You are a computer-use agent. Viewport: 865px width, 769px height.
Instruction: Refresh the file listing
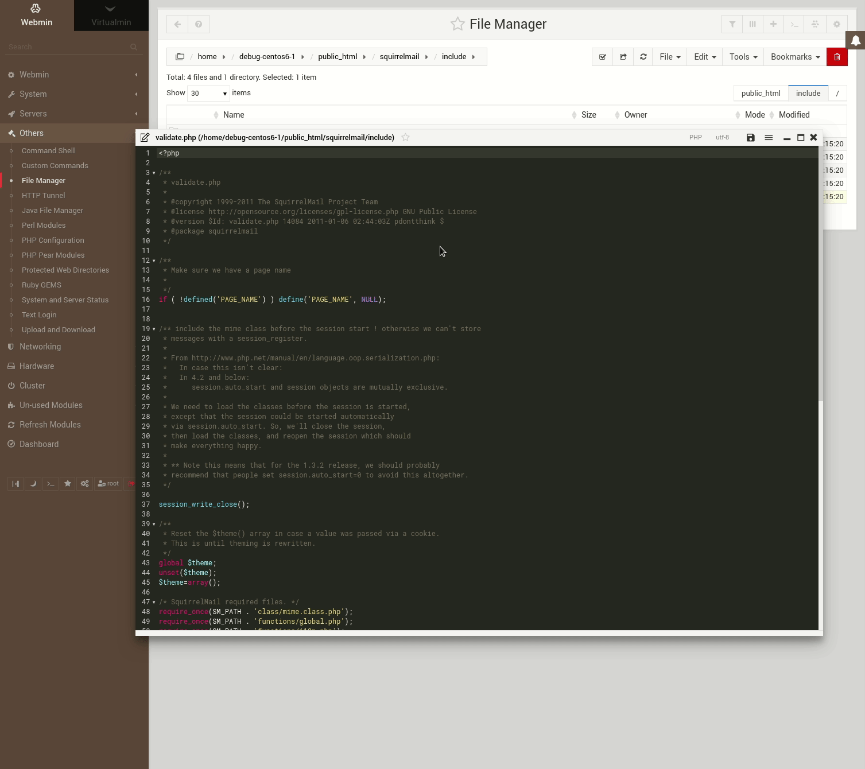(x=643, y=57)
